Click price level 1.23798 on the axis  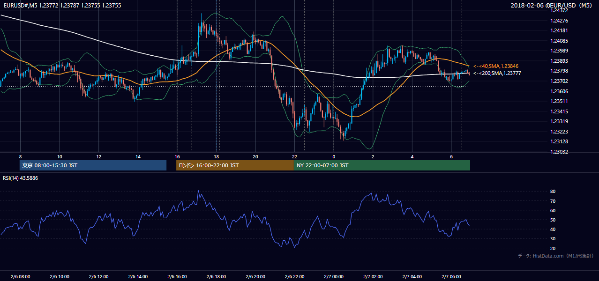560,71
